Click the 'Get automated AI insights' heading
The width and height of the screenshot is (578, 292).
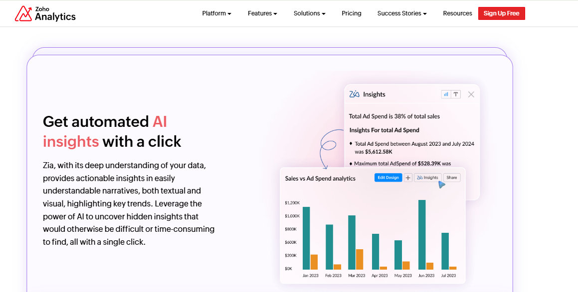[x=112, y=131]
